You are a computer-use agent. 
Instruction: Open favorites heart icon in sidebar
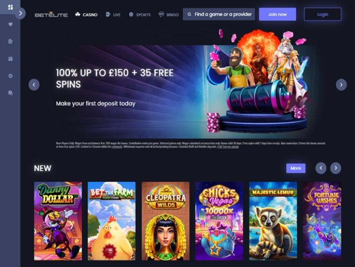click(x=11, y=24)
